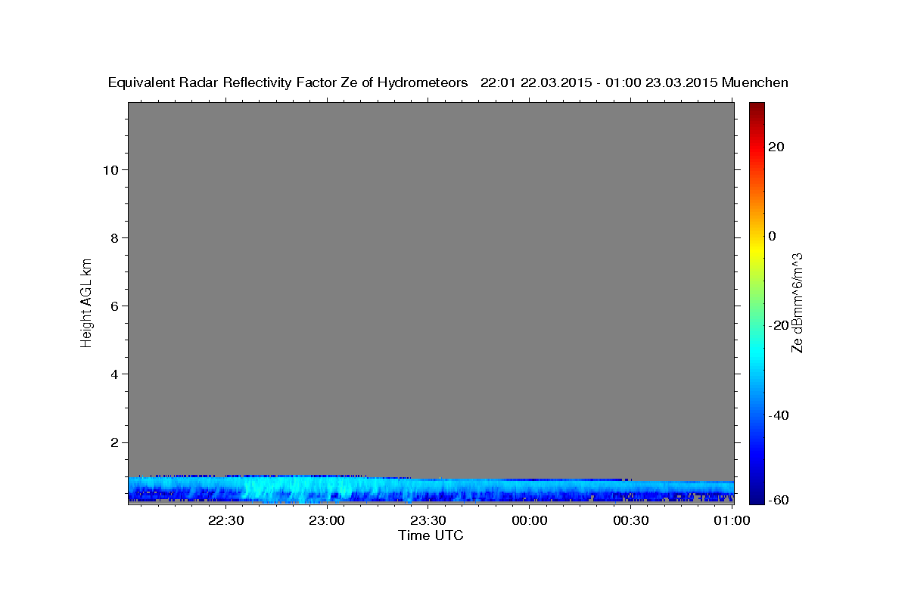Click the time tick label '22:30'
Viewport: 908px width, 605px height.
tap(225, 520)
